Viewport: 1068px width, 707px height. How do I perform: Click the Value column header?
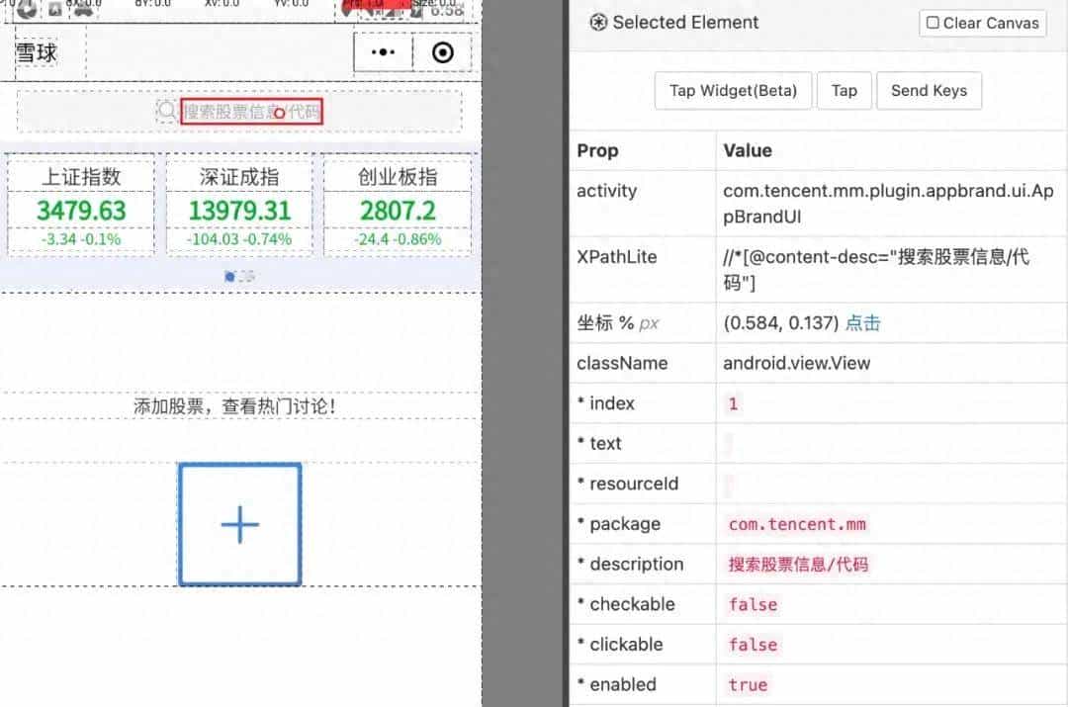[x=748, y=150]
